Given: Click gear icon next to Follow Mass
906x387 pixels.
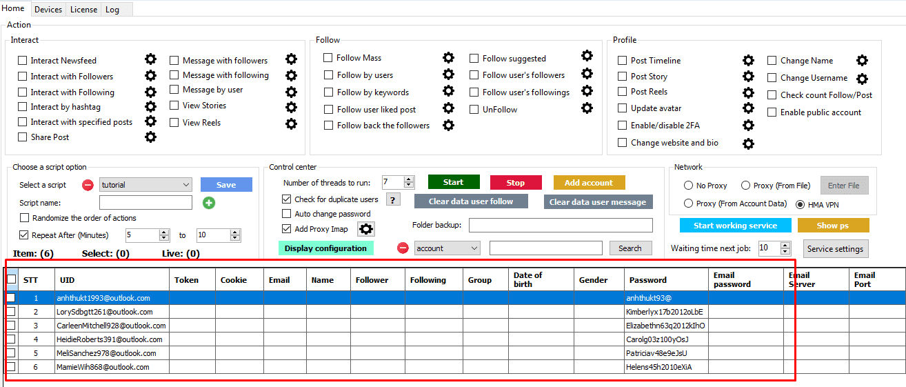Looking at the screenshot, I should point(448,57).
